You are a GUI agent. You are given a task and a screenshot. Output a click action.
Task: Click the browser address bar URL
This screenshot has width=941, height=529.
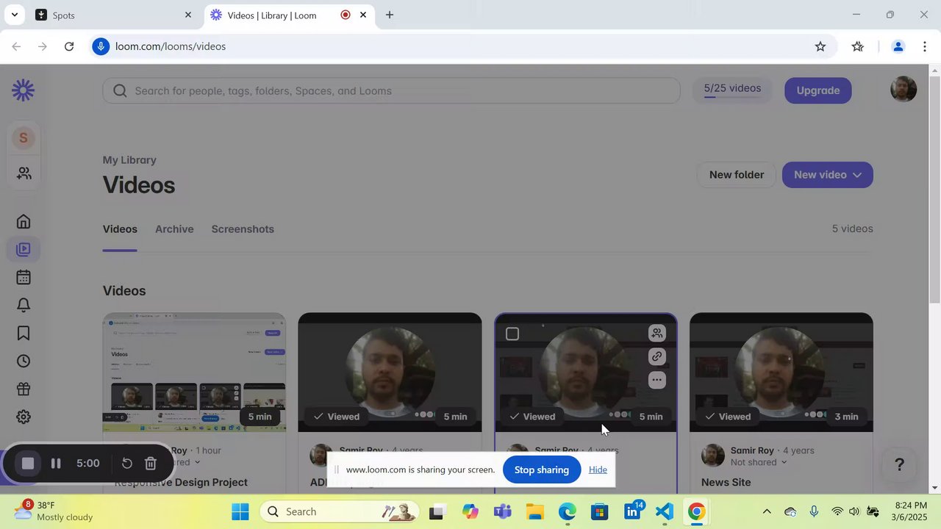point(171,46)
